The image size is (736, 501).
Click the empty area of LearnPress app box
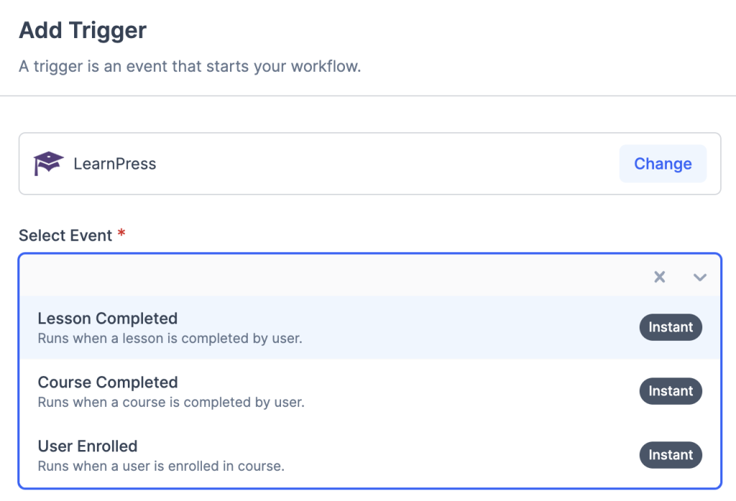(388, 164)
